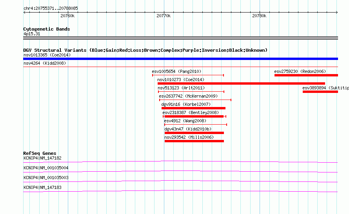
Task: Click the nsv1013365 (Coe2014) variant label
Action: 47,55
